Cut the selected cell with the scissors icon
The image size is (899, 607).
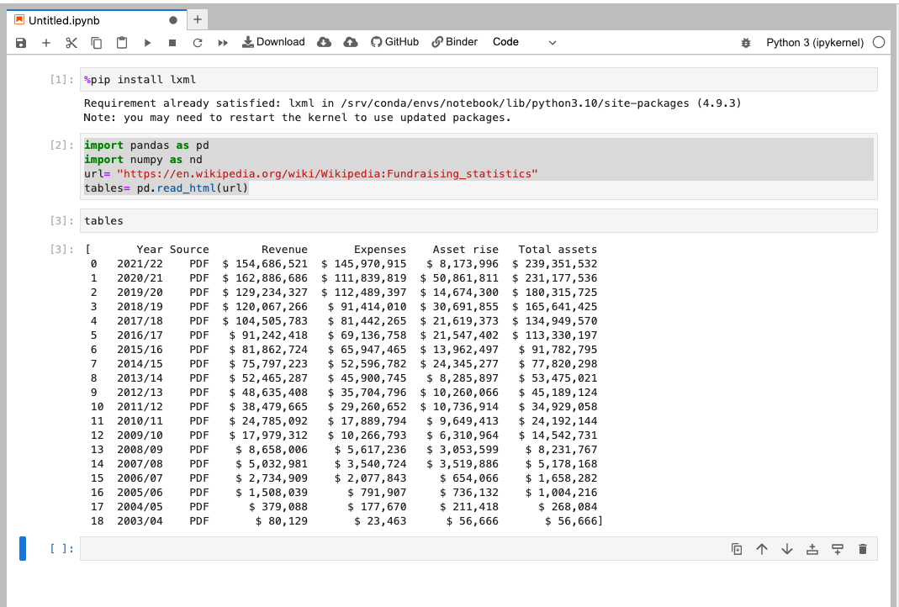71,42
